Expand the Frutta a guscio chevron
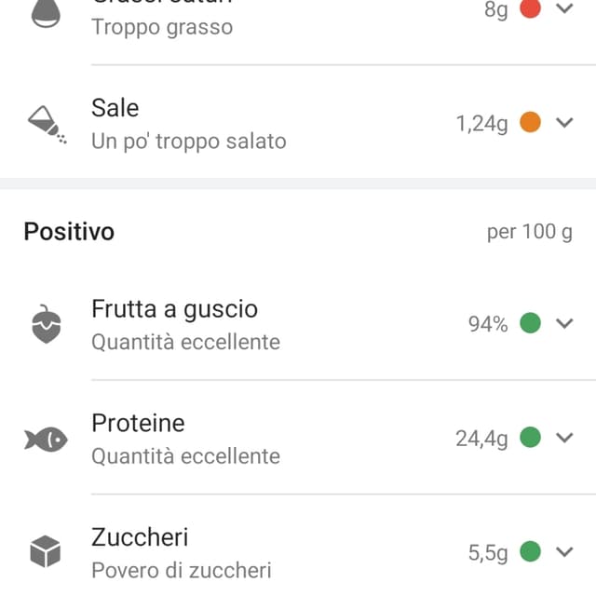596x596 pixels. (564, 323)
